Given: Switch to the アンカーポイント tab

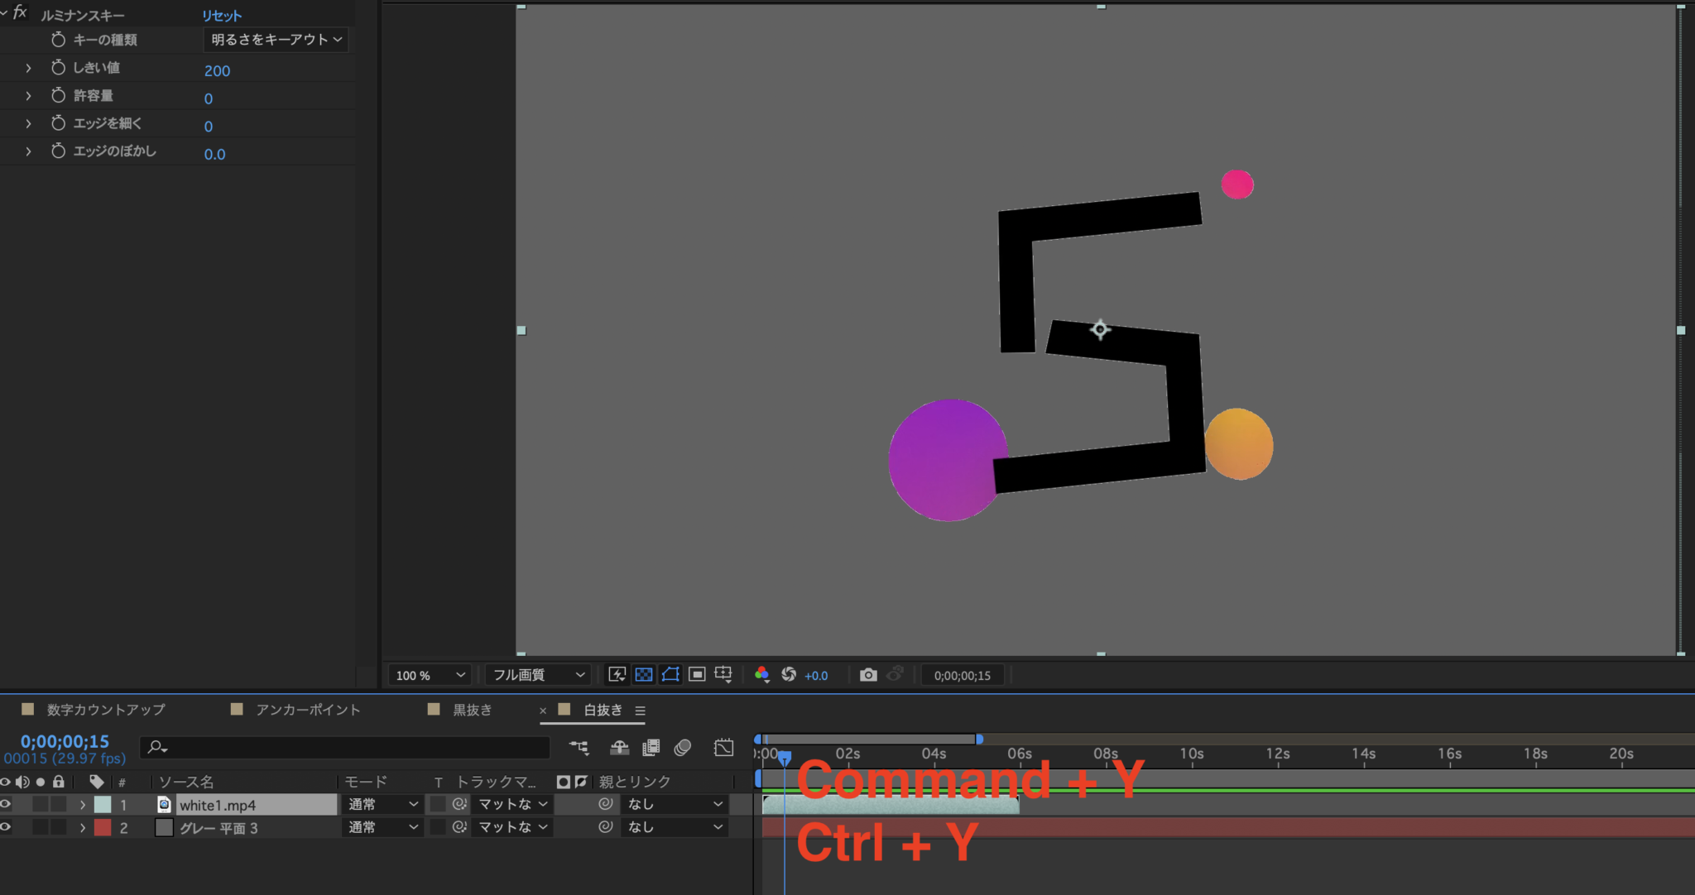Looking at the screenshot, I should click(307, 710).
